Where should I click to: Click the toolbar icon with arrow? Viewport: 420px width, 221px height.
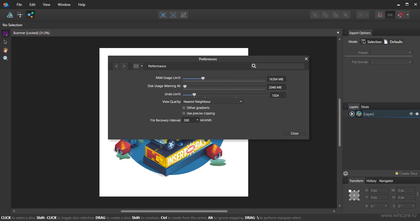[x=390, y=15]
